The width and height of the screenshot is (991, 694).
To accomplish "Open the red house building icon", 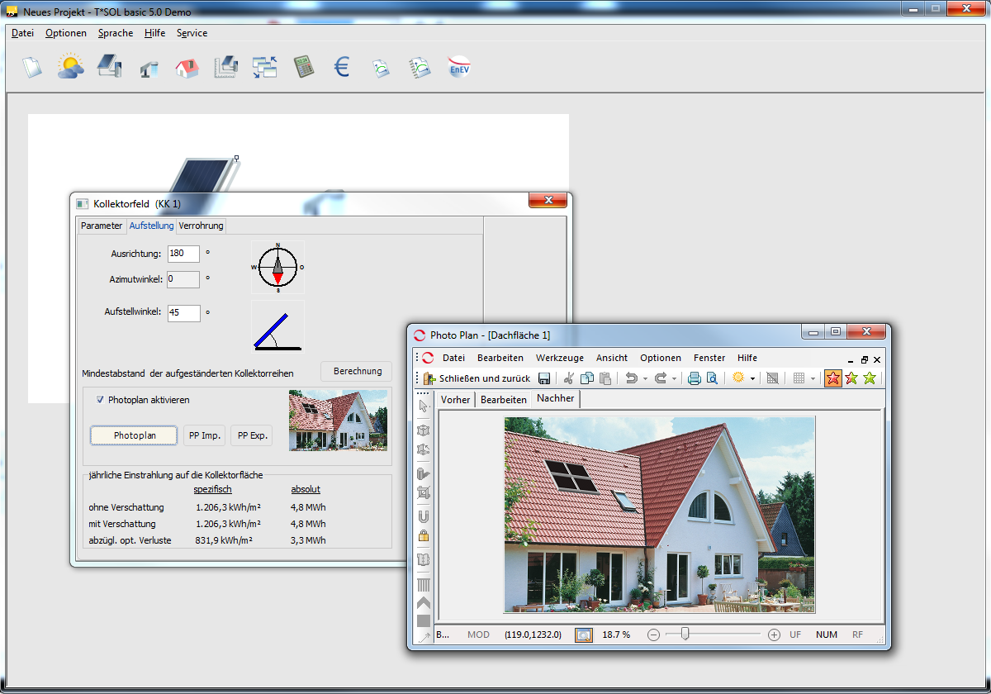I will point(187,68).
